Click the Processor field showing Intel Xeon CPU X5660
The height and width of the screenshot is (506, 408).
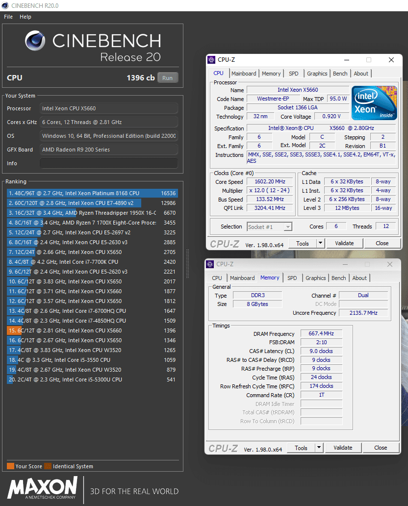point(109,108)
